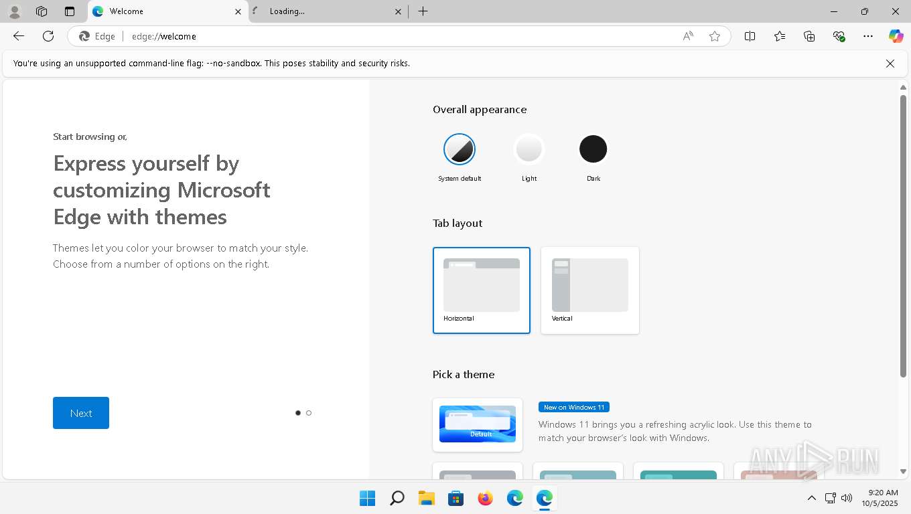The height and width of the screenshot is (514, 911).
Task: Open File Explorer from taskbar
Action: (426, 498)
